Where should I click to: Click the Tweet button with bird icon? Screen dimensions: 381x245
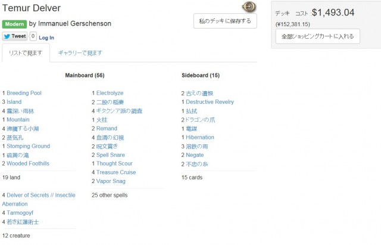(15, 36)
